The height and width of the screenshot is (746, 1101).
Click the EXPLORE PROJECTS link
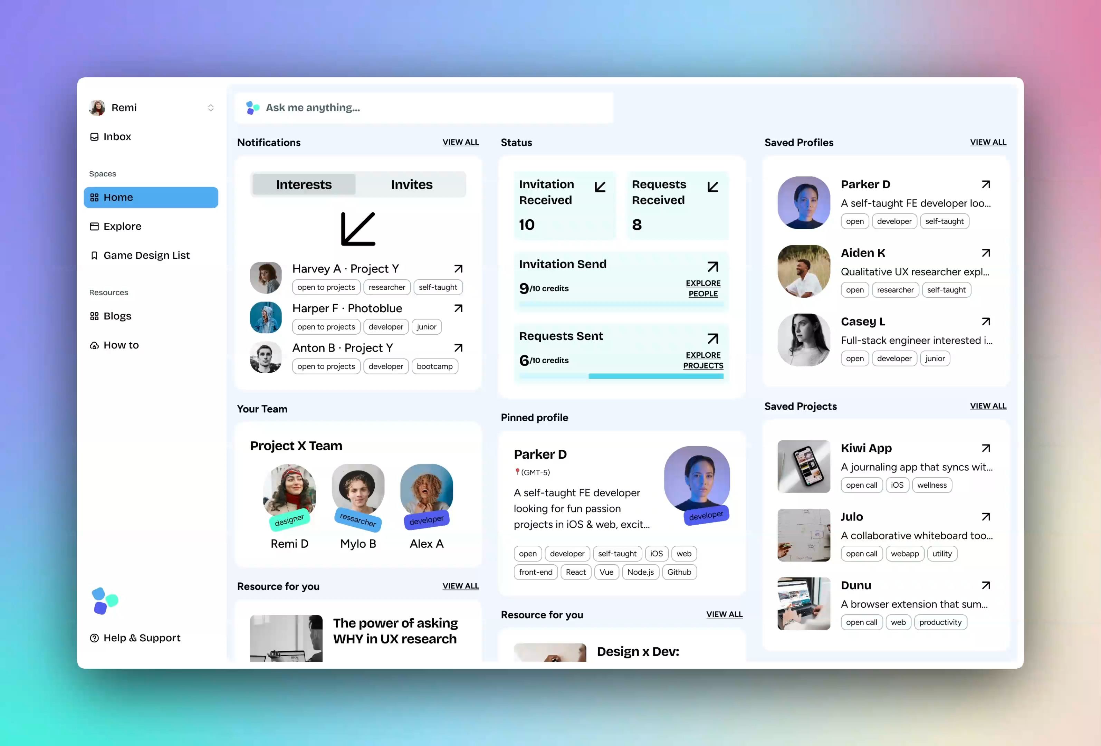coord(703,361)
